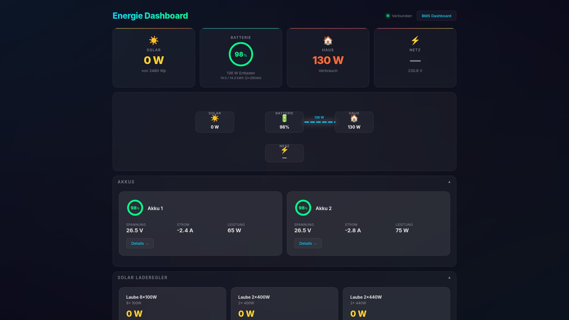Select the Laube 2×440W charge controller card
569x320 pixels.
[x=396, y=304]
